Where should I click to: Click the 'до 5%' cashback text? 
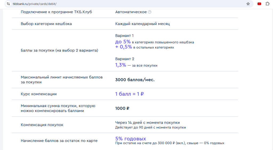123,42
